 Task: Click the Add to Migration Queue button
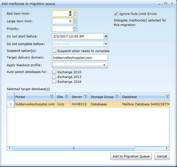point(131,156)
